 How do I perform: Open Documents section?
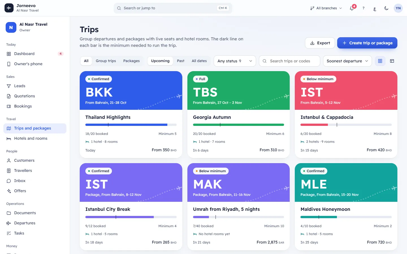(x=35, y=213)
